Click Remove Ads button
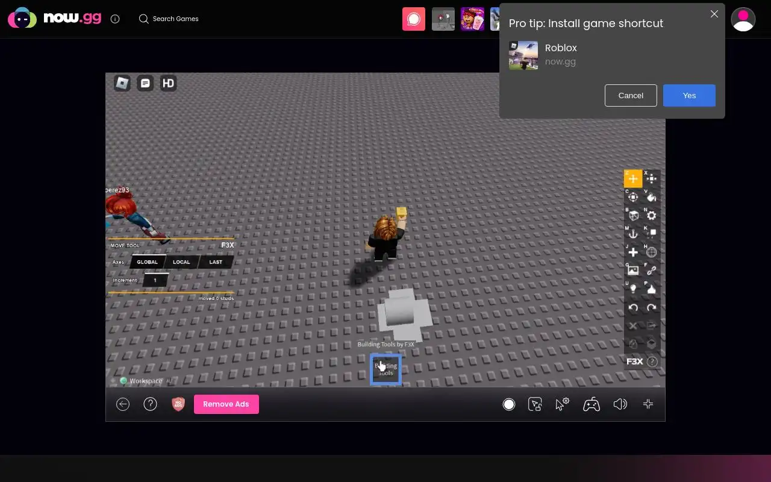This screenshot has width=771, height=482. click(226, 404)
